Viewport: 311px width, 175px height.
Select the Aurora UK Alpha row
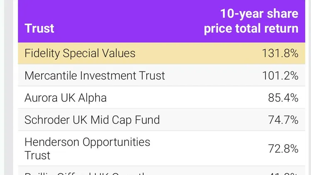[x=161, y=97]
